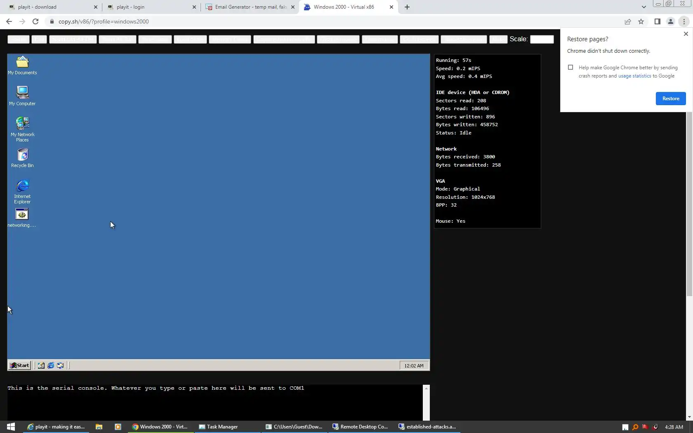The height and width of the screenshot is (433, 693).
Task: Click the 'Status: Idle' line
Action: pyautogui.click(x=453, y=133)
